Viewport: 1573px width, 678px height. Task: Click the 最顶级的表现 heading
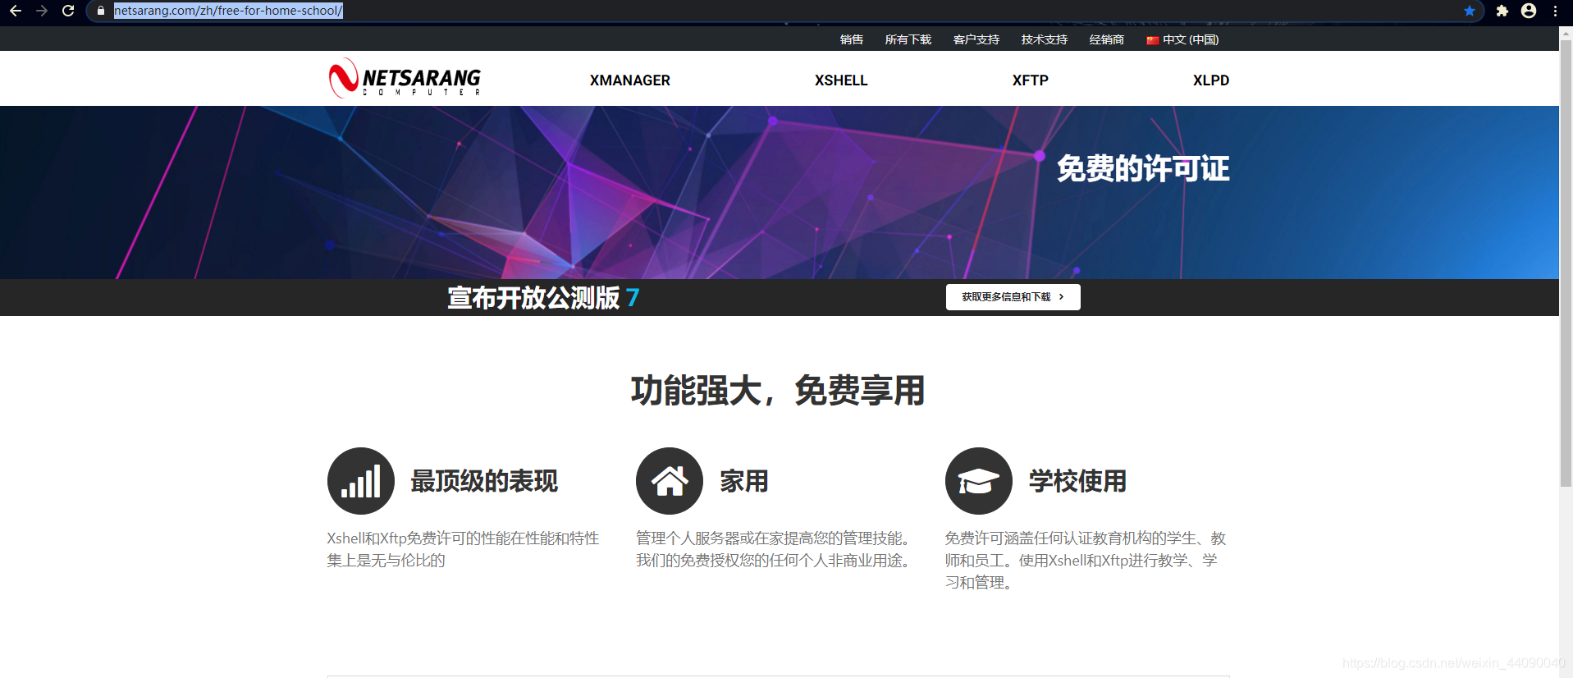pos(484,481)
